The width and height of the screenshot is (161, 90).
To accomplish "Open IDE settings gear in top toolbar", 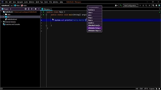I will (156, 5).
